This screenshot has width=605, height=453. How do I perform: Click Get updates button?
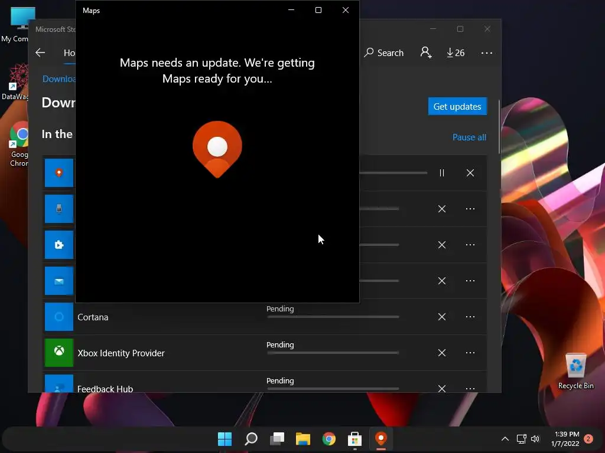457,106
